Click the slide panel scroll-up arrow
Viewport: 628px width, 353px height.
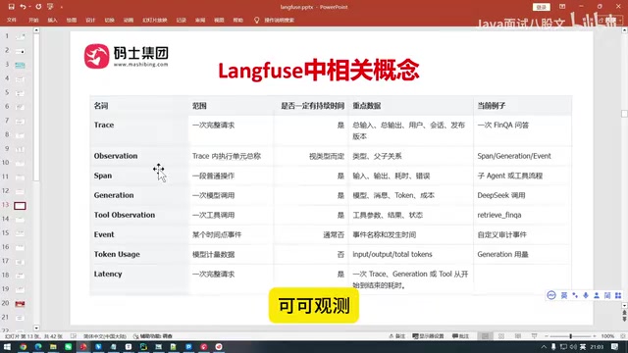(x=36, y=30)
